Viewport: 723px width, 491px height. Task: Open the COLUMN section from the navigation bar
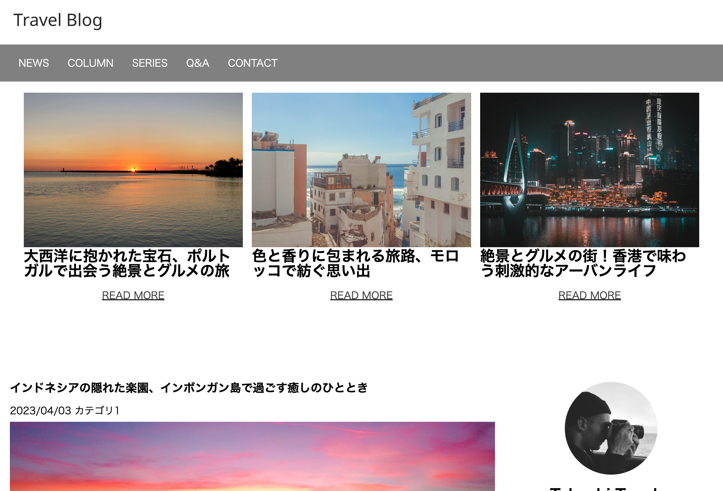[x=91, y=63]
